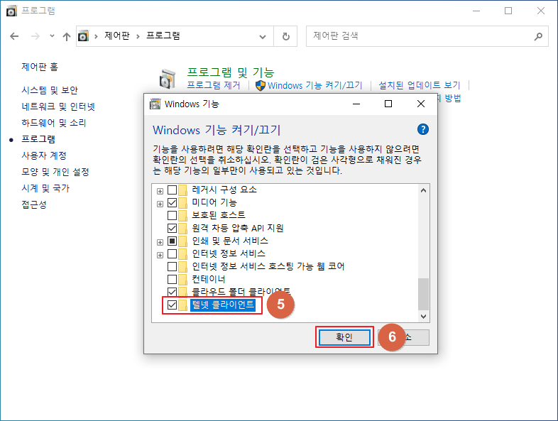
Task: Click the Programs and Features icon
Action: pos(168,79)
